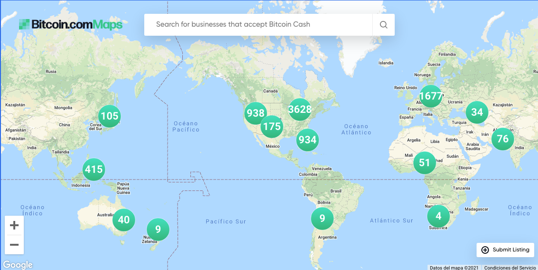Viewport: 538px width, 270px height.
Task: Open the Bitcoin.com Maps logo link
Action: (70, 24)
